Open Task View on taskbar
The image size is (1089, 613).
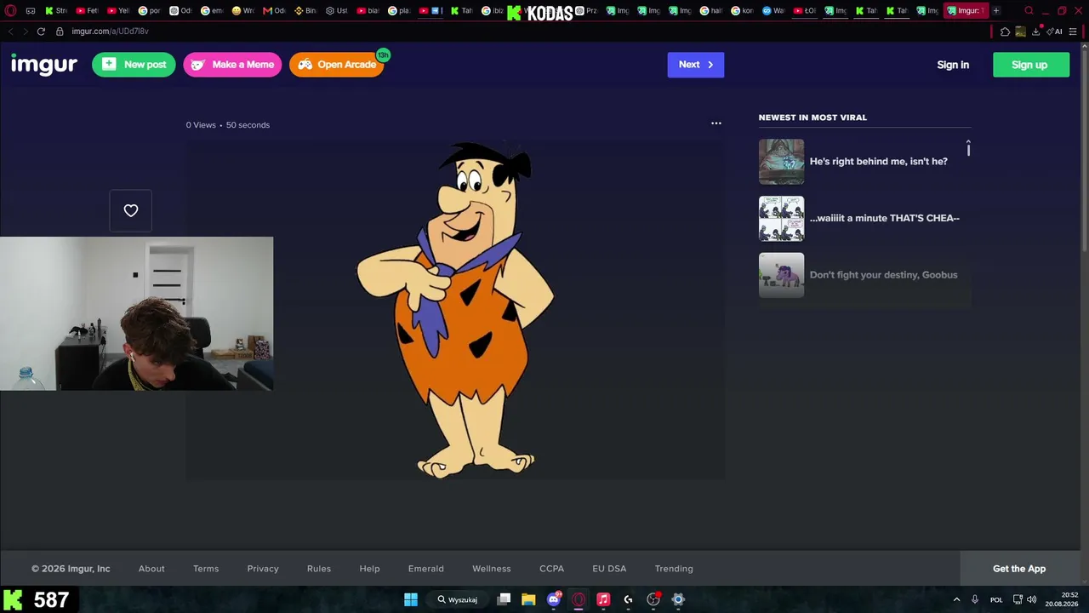504,599
